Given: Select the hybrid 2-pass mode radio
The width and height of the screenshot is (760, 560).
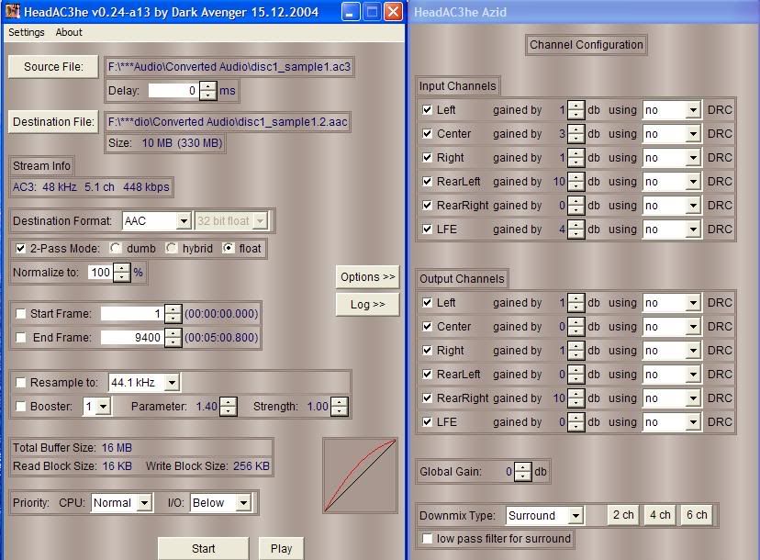Looking at the screenshot, I should (x=171, y=248).
